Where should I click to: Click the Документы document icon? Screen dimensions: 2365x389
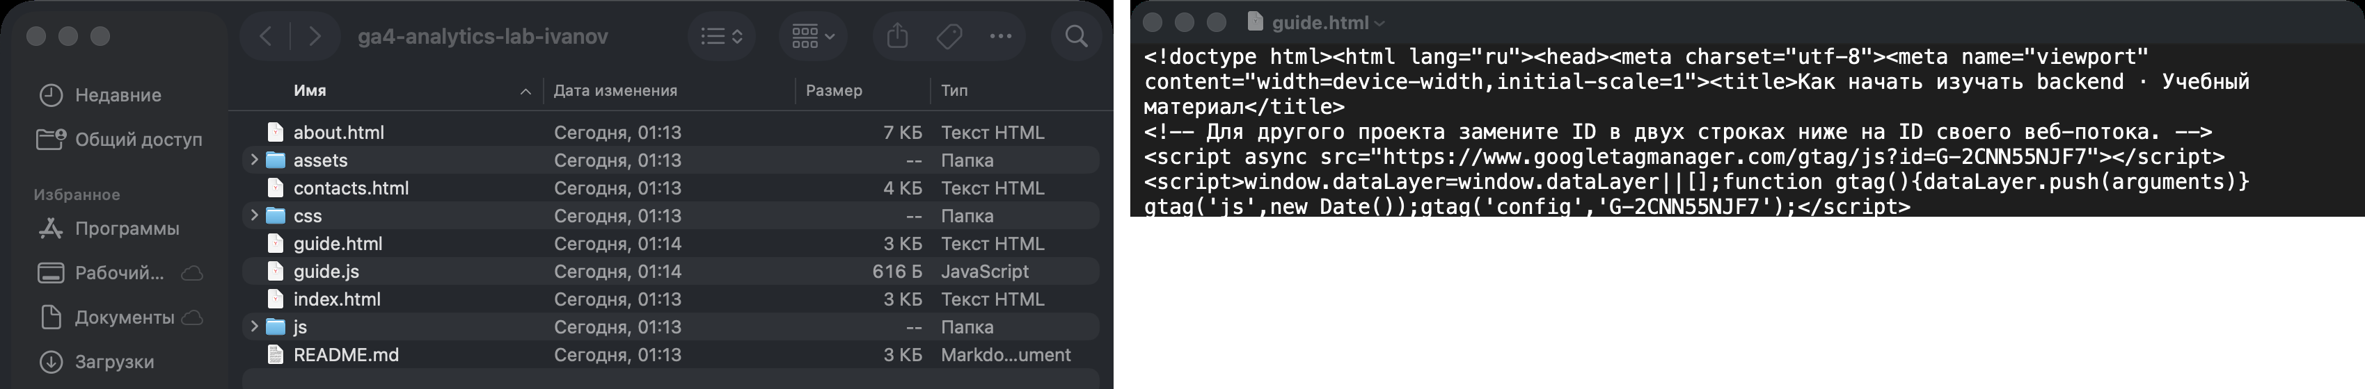pyautogui.click(x=52, y=317)
